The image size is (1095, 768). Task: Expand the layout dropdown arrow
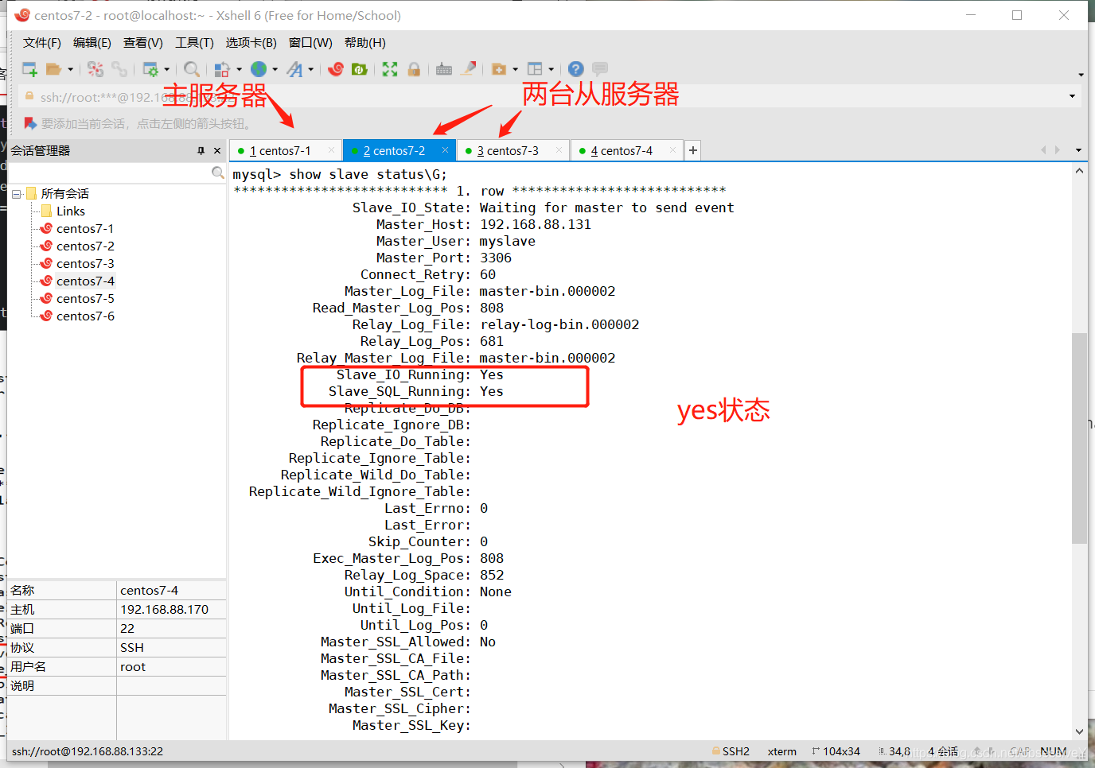tap(551, 69)
